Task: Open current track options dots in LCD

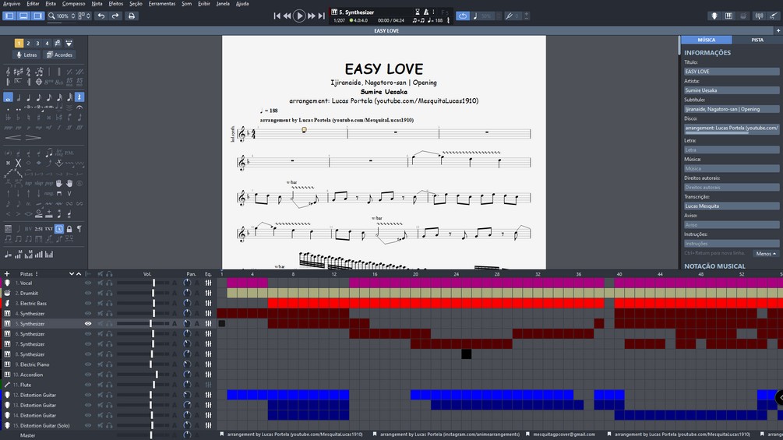Action: (x=433, y=12)
